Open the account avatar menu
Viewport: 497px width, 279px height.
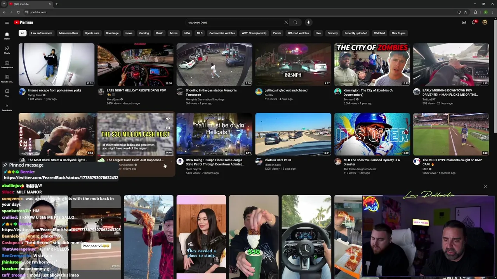coord(485,22)
